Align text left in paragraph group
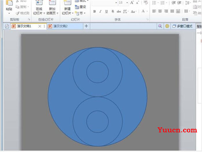Screen dimensions: 202x152 click(x=154, y=11)
